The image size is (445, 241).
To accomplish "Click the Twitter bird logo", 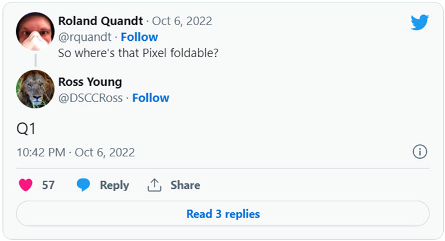I will tap(419, 22).
